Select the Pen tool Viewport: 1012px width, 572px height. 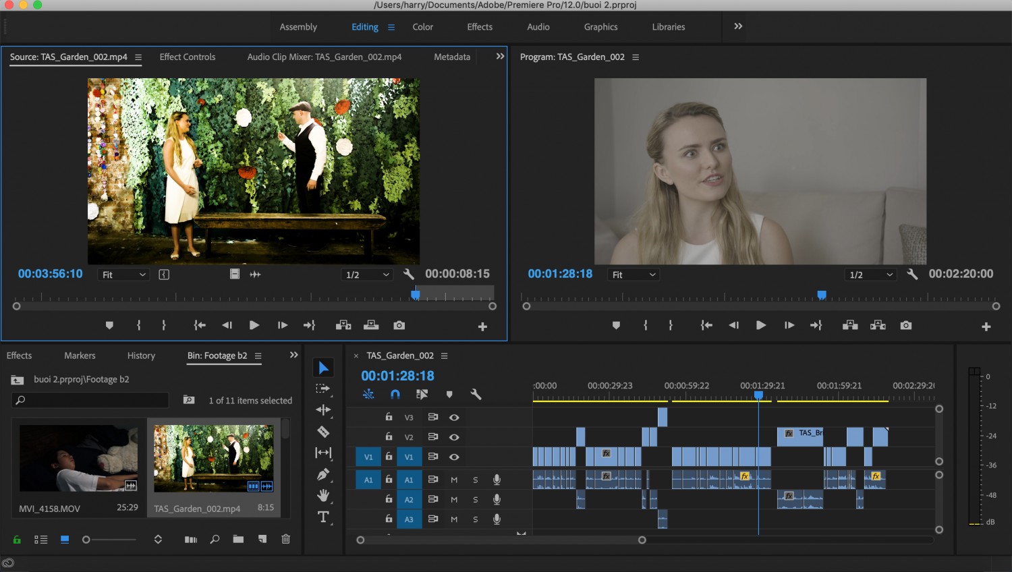pyautogui.click(x=323, y=474)
